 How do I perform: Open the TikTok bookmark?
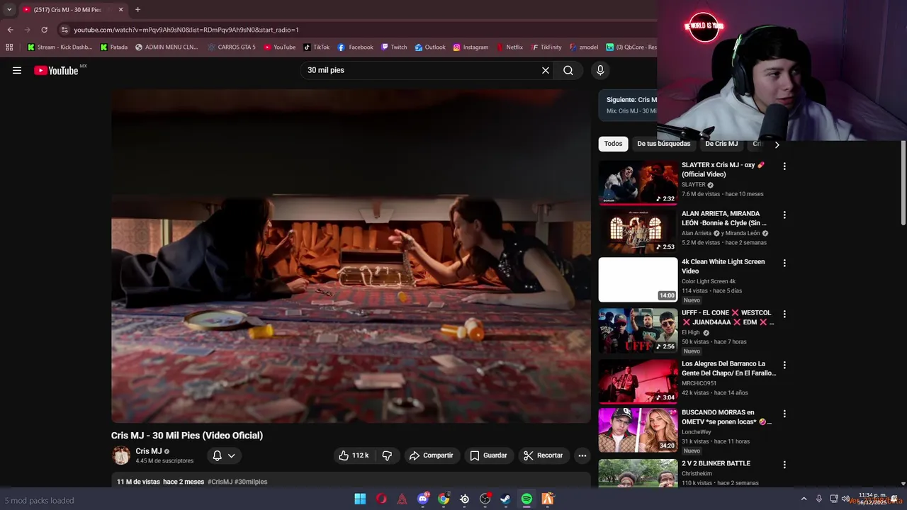coord(317,47)
